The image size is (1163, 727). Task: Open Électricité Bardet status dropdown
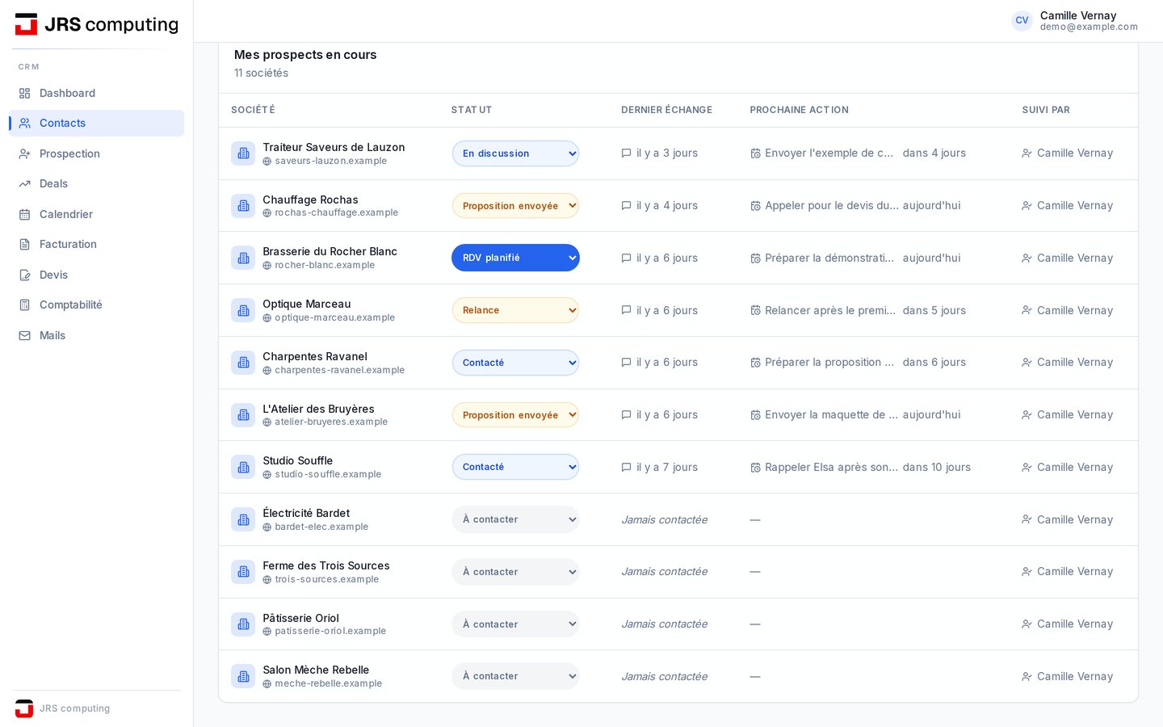[515, 519]
